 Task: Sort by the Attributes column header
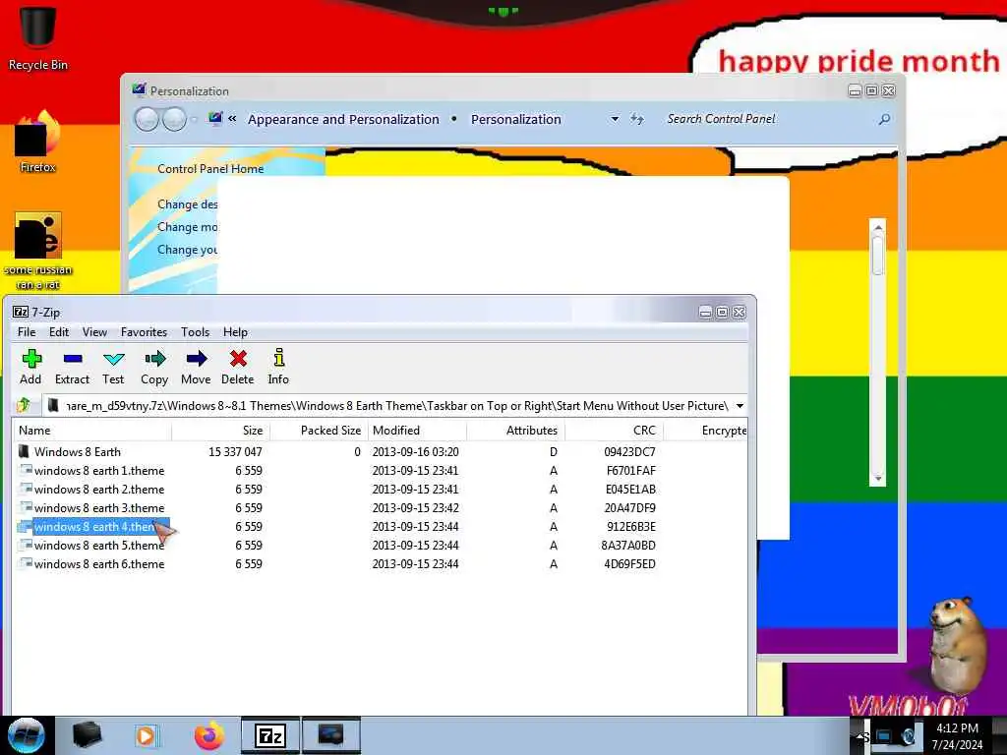pyautogui.click(x=515, y=431)
